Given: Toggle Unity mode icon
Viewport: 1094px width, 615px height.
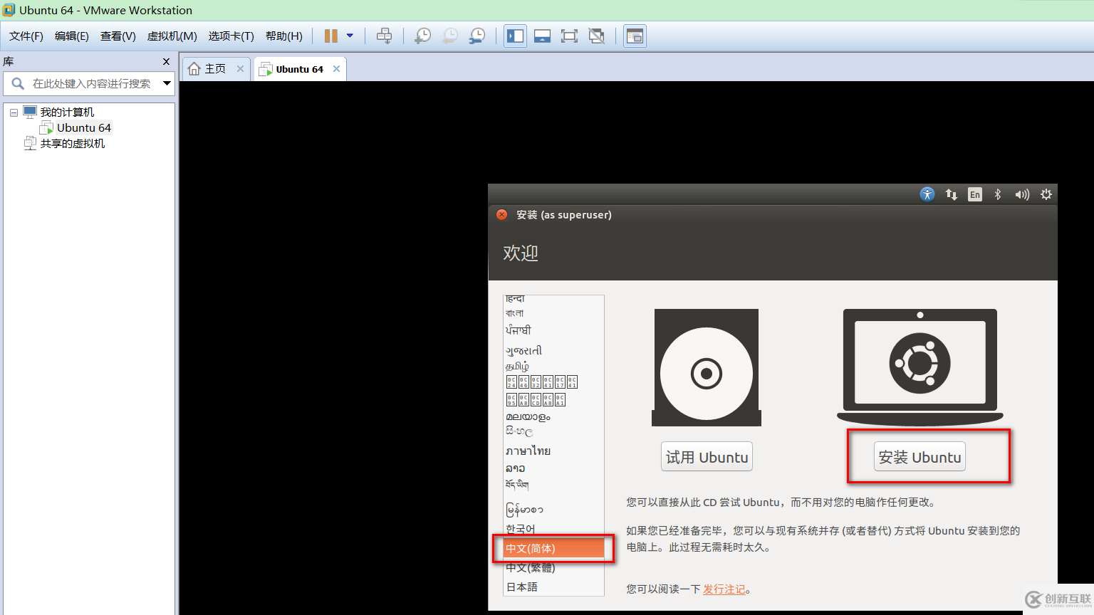Looking at the screenshot, I should [597, 36].
